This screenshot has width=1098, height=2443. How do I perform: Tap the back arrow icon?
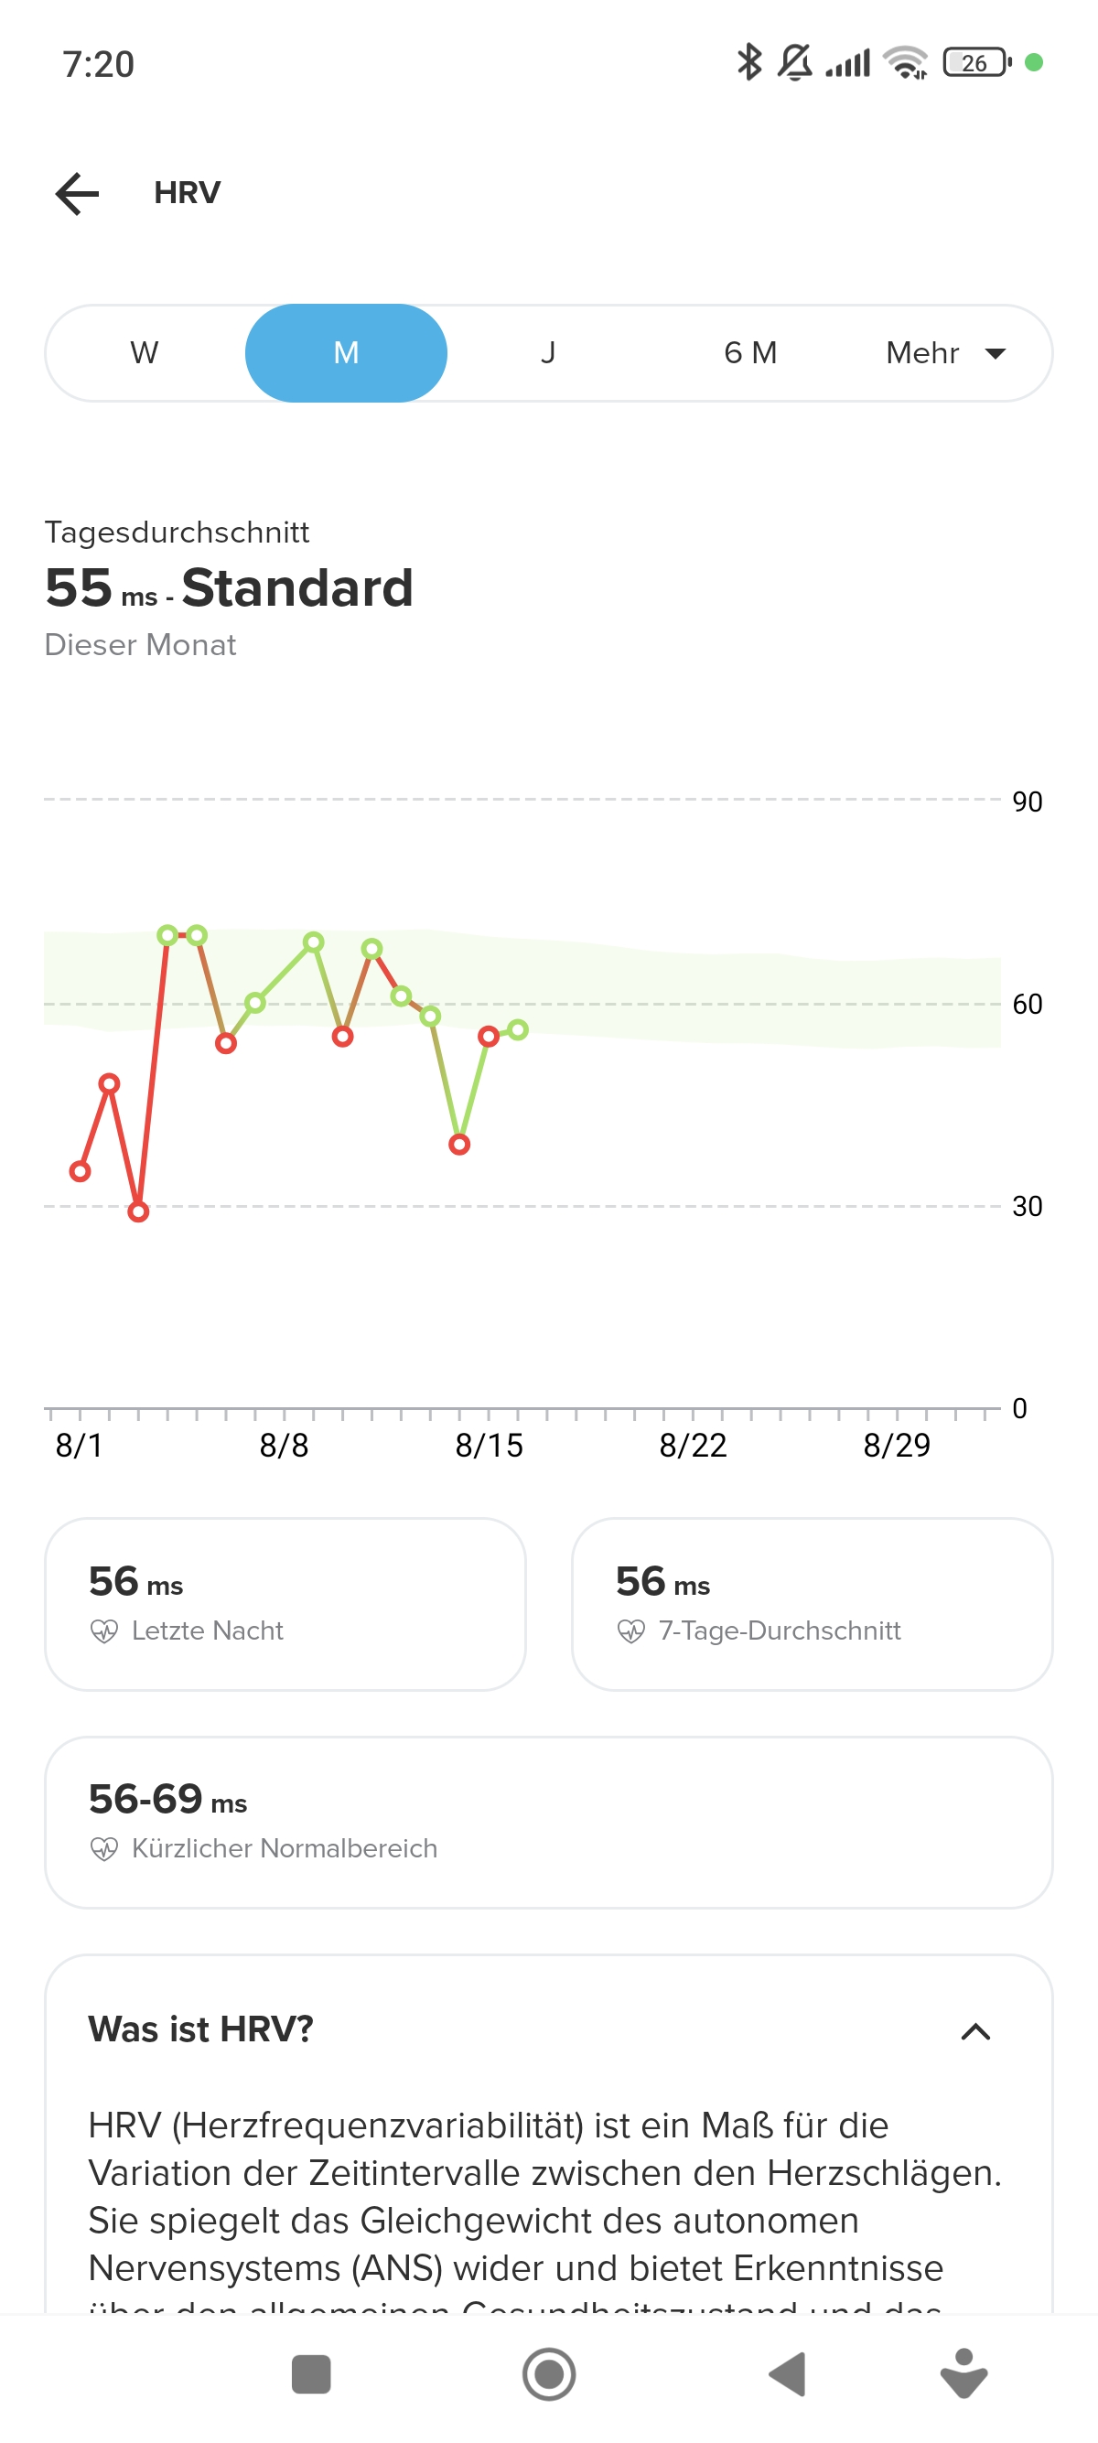click(x=78, y=193)
